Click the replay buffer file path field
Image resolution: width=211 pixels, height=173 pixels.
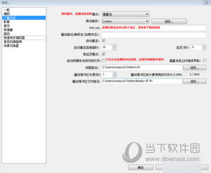pos(142,81)
